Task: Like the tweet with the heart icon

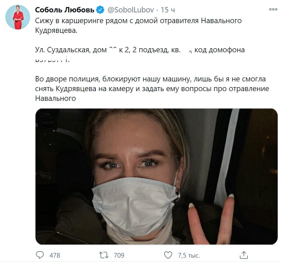Action: click(x=168, y=255)
